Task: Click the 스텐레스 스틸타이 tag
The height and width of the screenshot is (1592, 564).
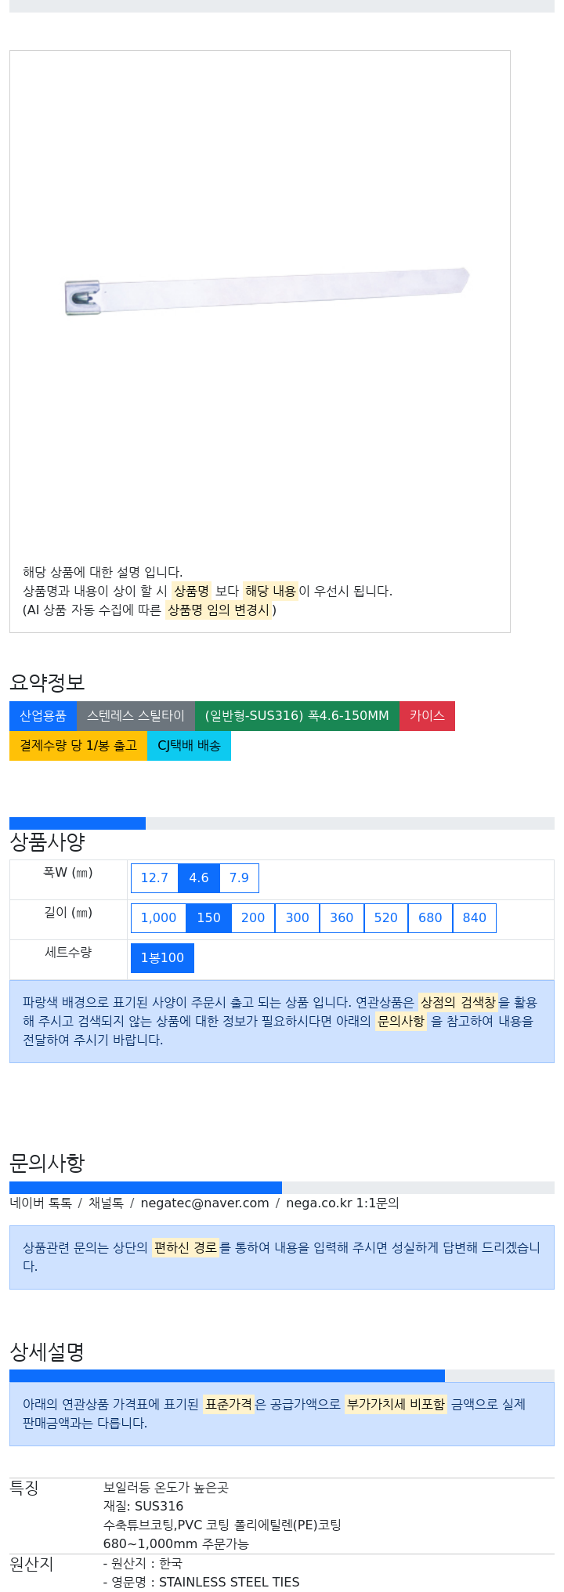Action: (x=136, y=716)
